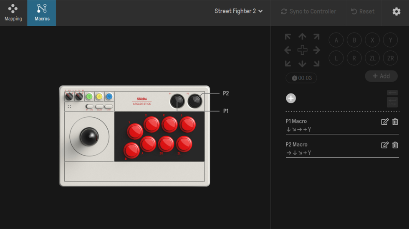
Task: Open the Macros tab
Action: [x=42, y=13]
